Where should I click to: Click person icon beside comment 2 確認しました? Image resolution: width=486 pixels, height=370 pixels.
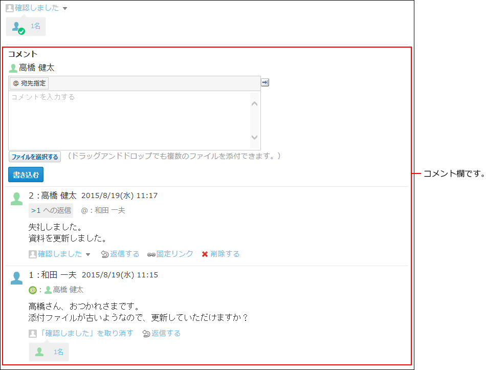33,254
